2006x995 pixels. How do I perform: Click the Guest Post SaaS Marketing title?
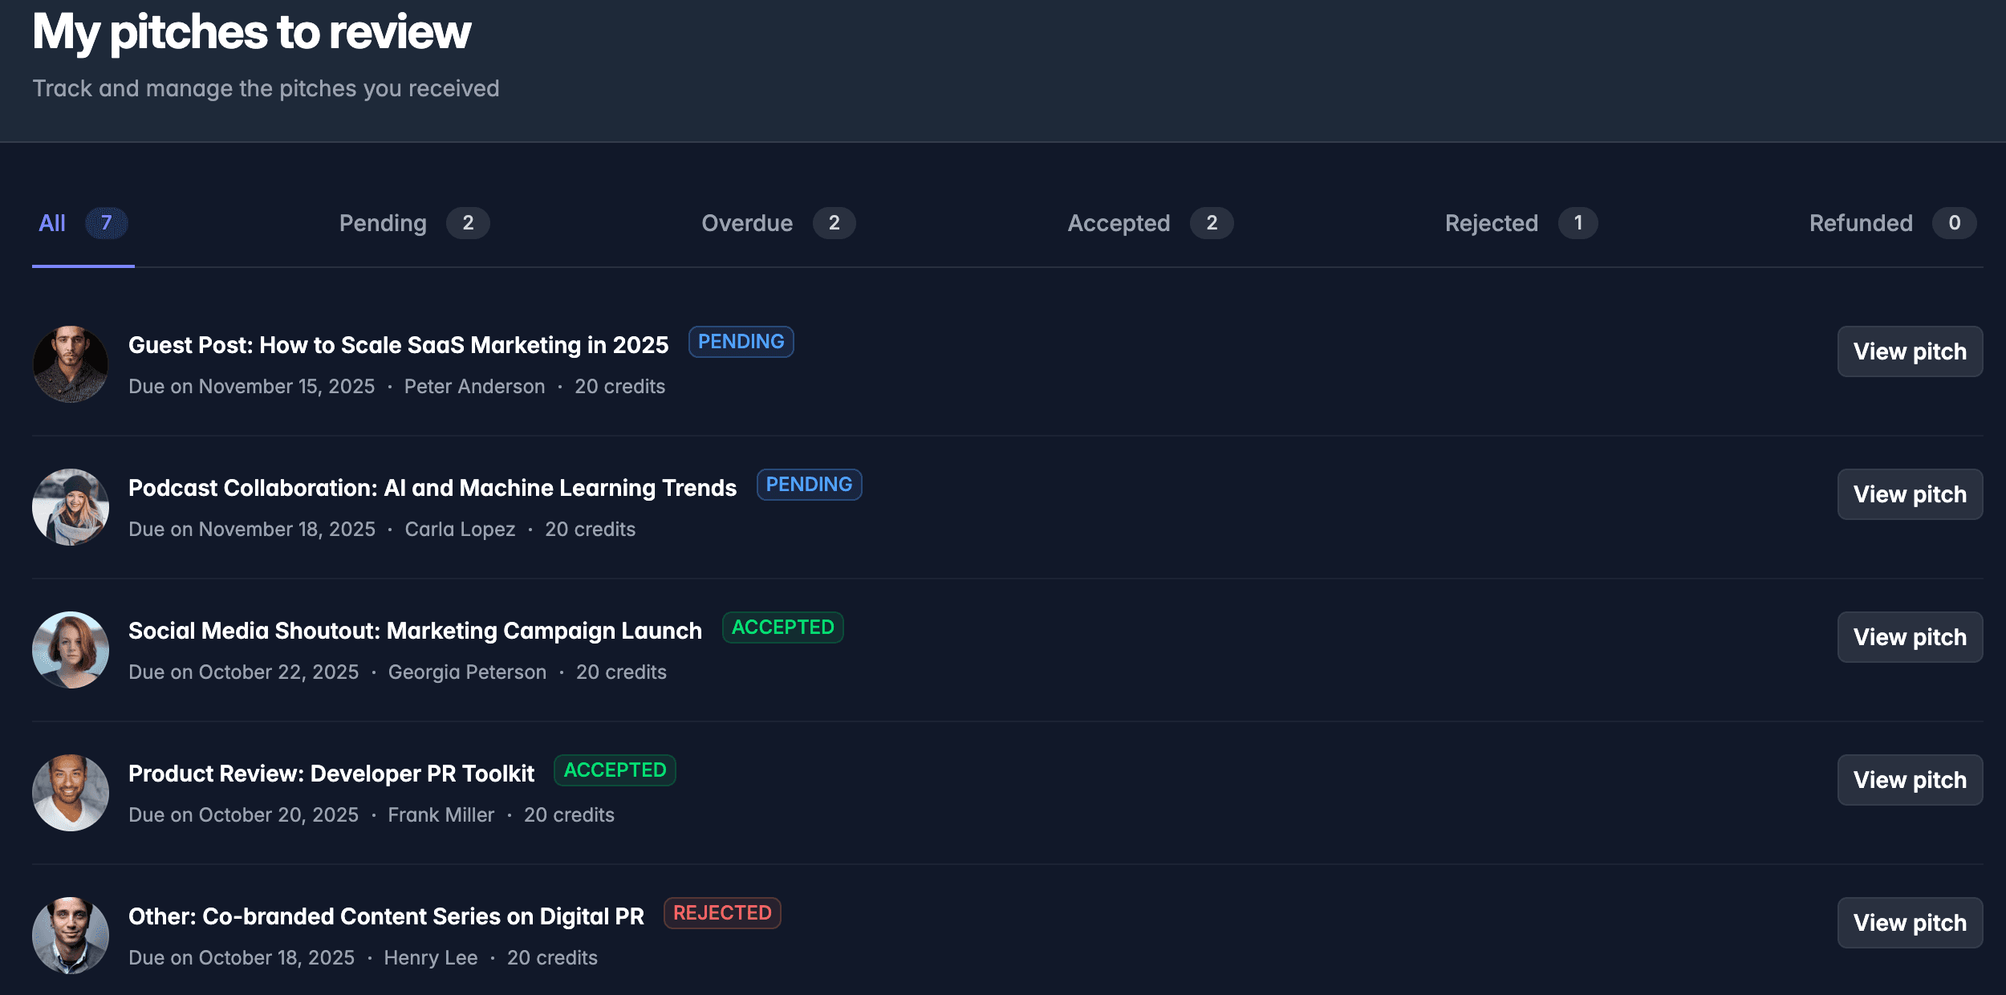pos(398,345)
